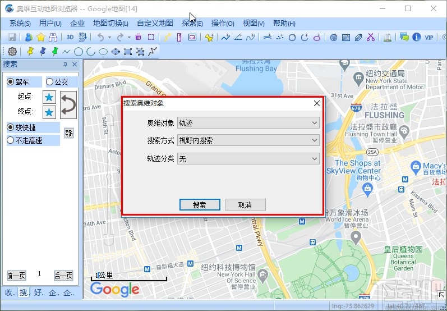This screenshot has width=447, height=311.
Task: Click the VIP toolbar icon
Action: [429, 38]
